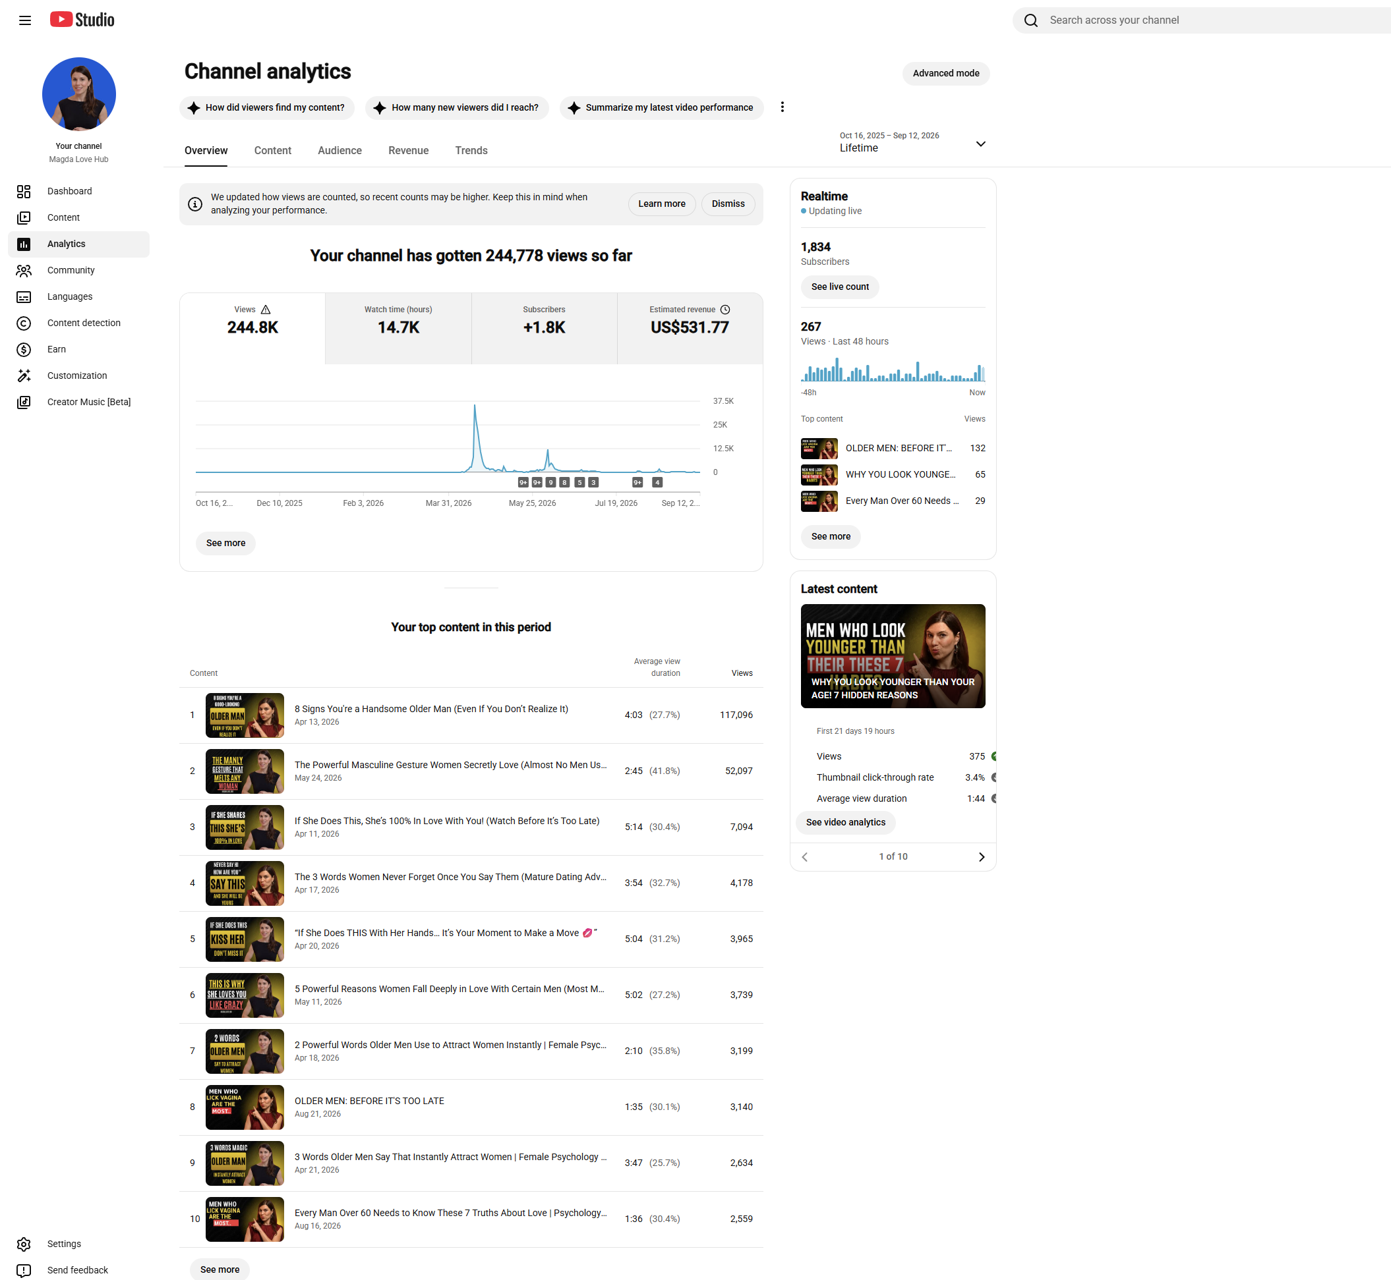Viewport: 1391px width, 1280px height.
Task: Go to next latest content item
Action: click(x=981, y=857)
